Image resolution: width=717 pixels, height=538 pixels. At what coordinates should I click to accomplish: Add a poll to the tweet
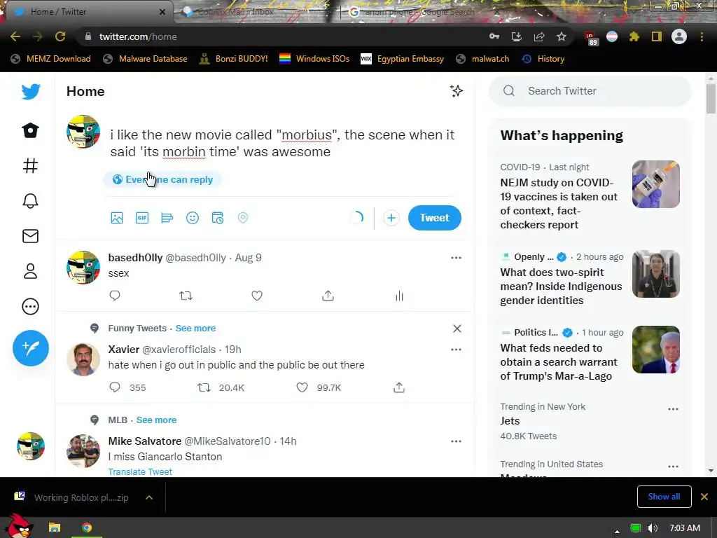point(167,218)
